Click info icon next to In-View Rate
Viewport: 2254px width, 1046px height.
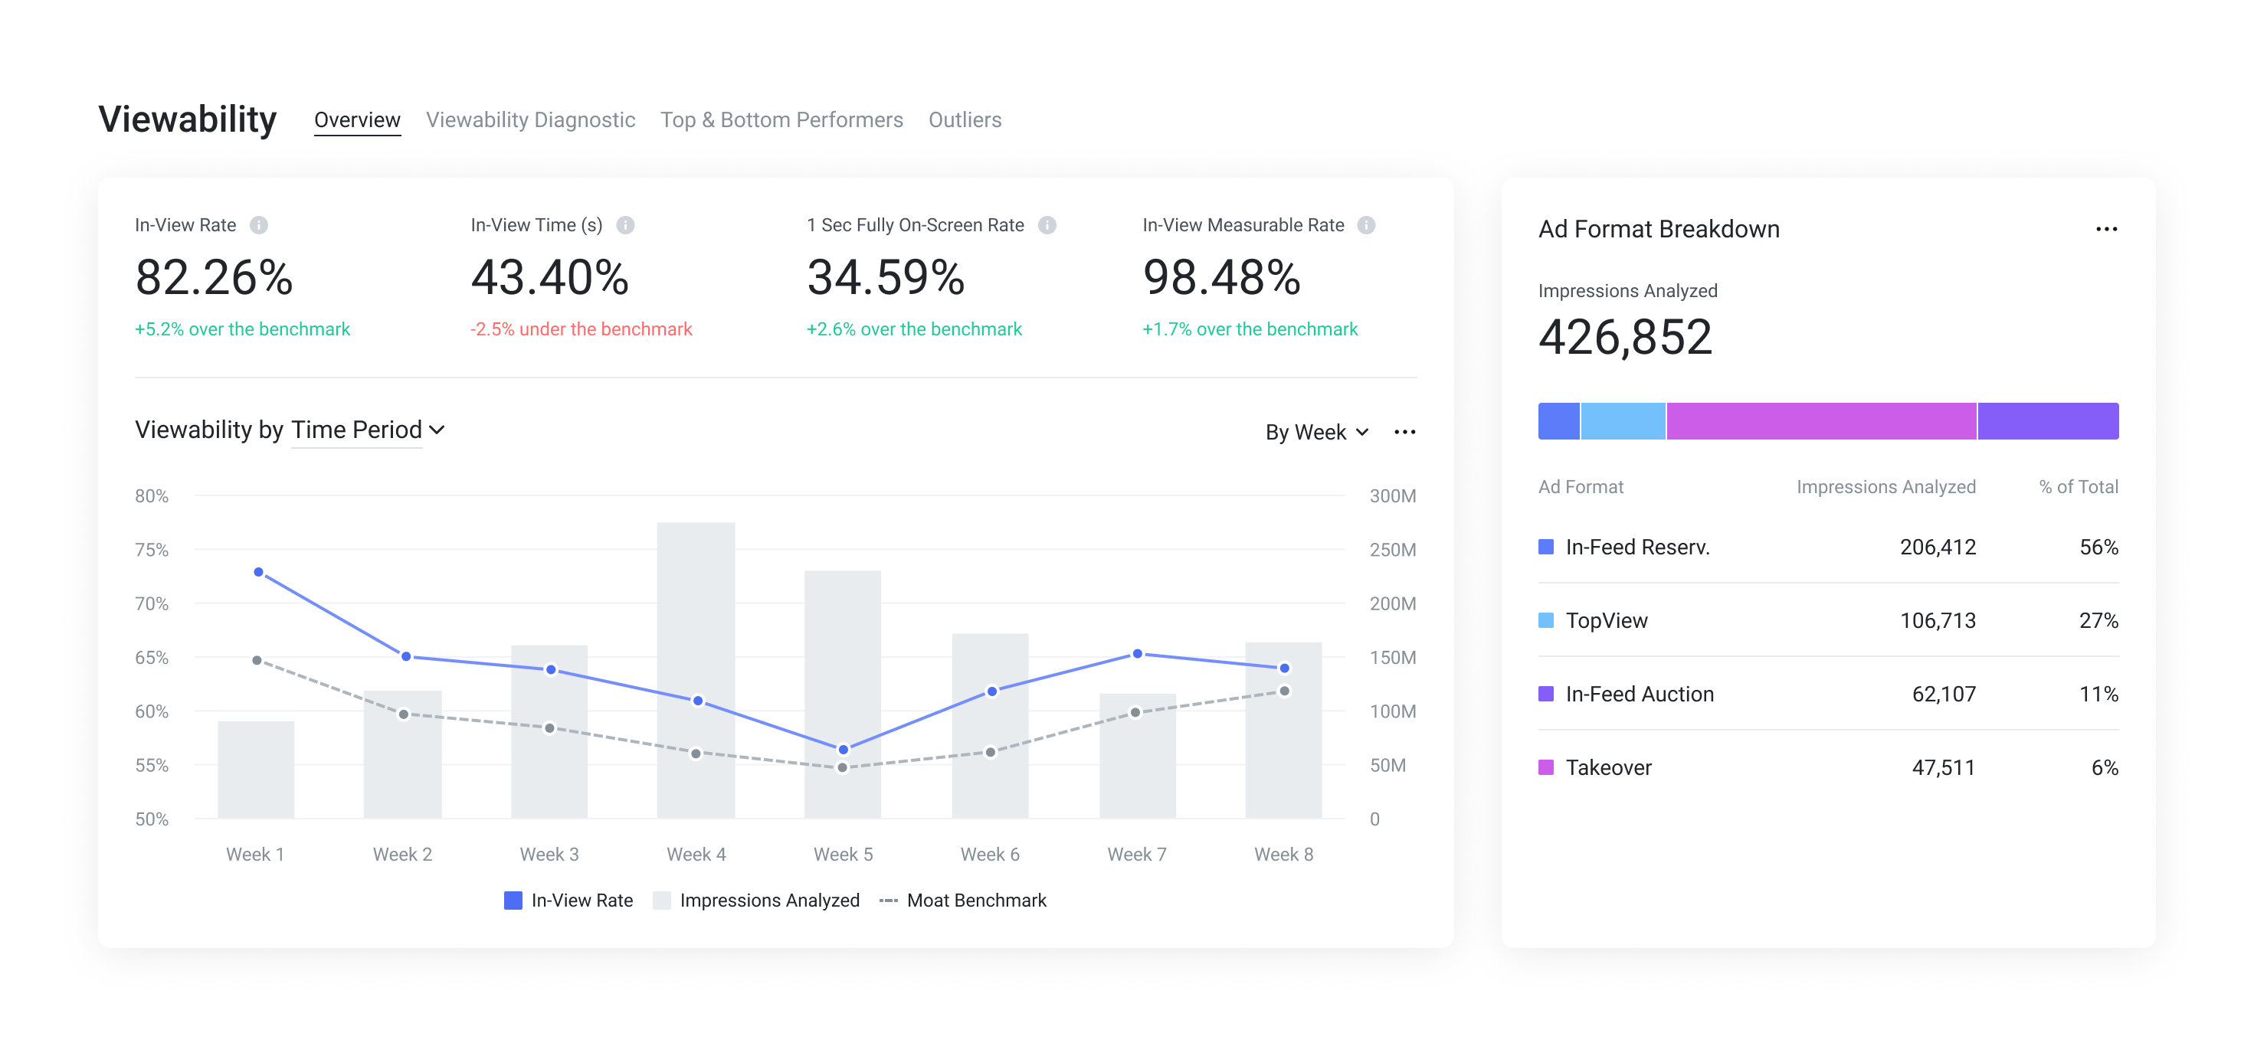coord(258,225)
